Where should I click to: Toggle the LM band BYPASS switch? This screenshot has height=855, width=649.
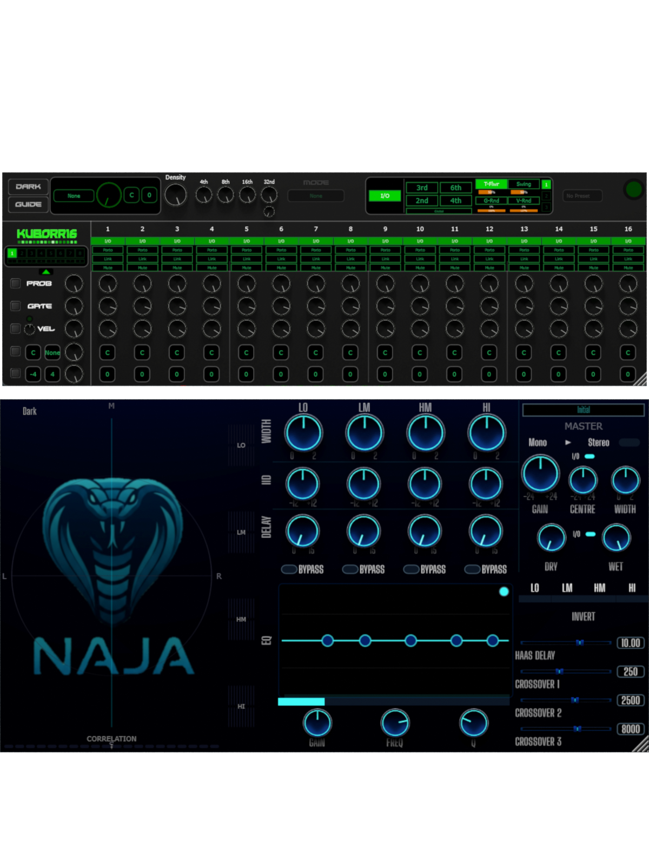tap(350, 569)
